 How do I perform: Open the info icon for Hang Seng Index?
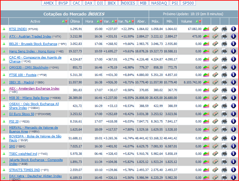point(233,51)
